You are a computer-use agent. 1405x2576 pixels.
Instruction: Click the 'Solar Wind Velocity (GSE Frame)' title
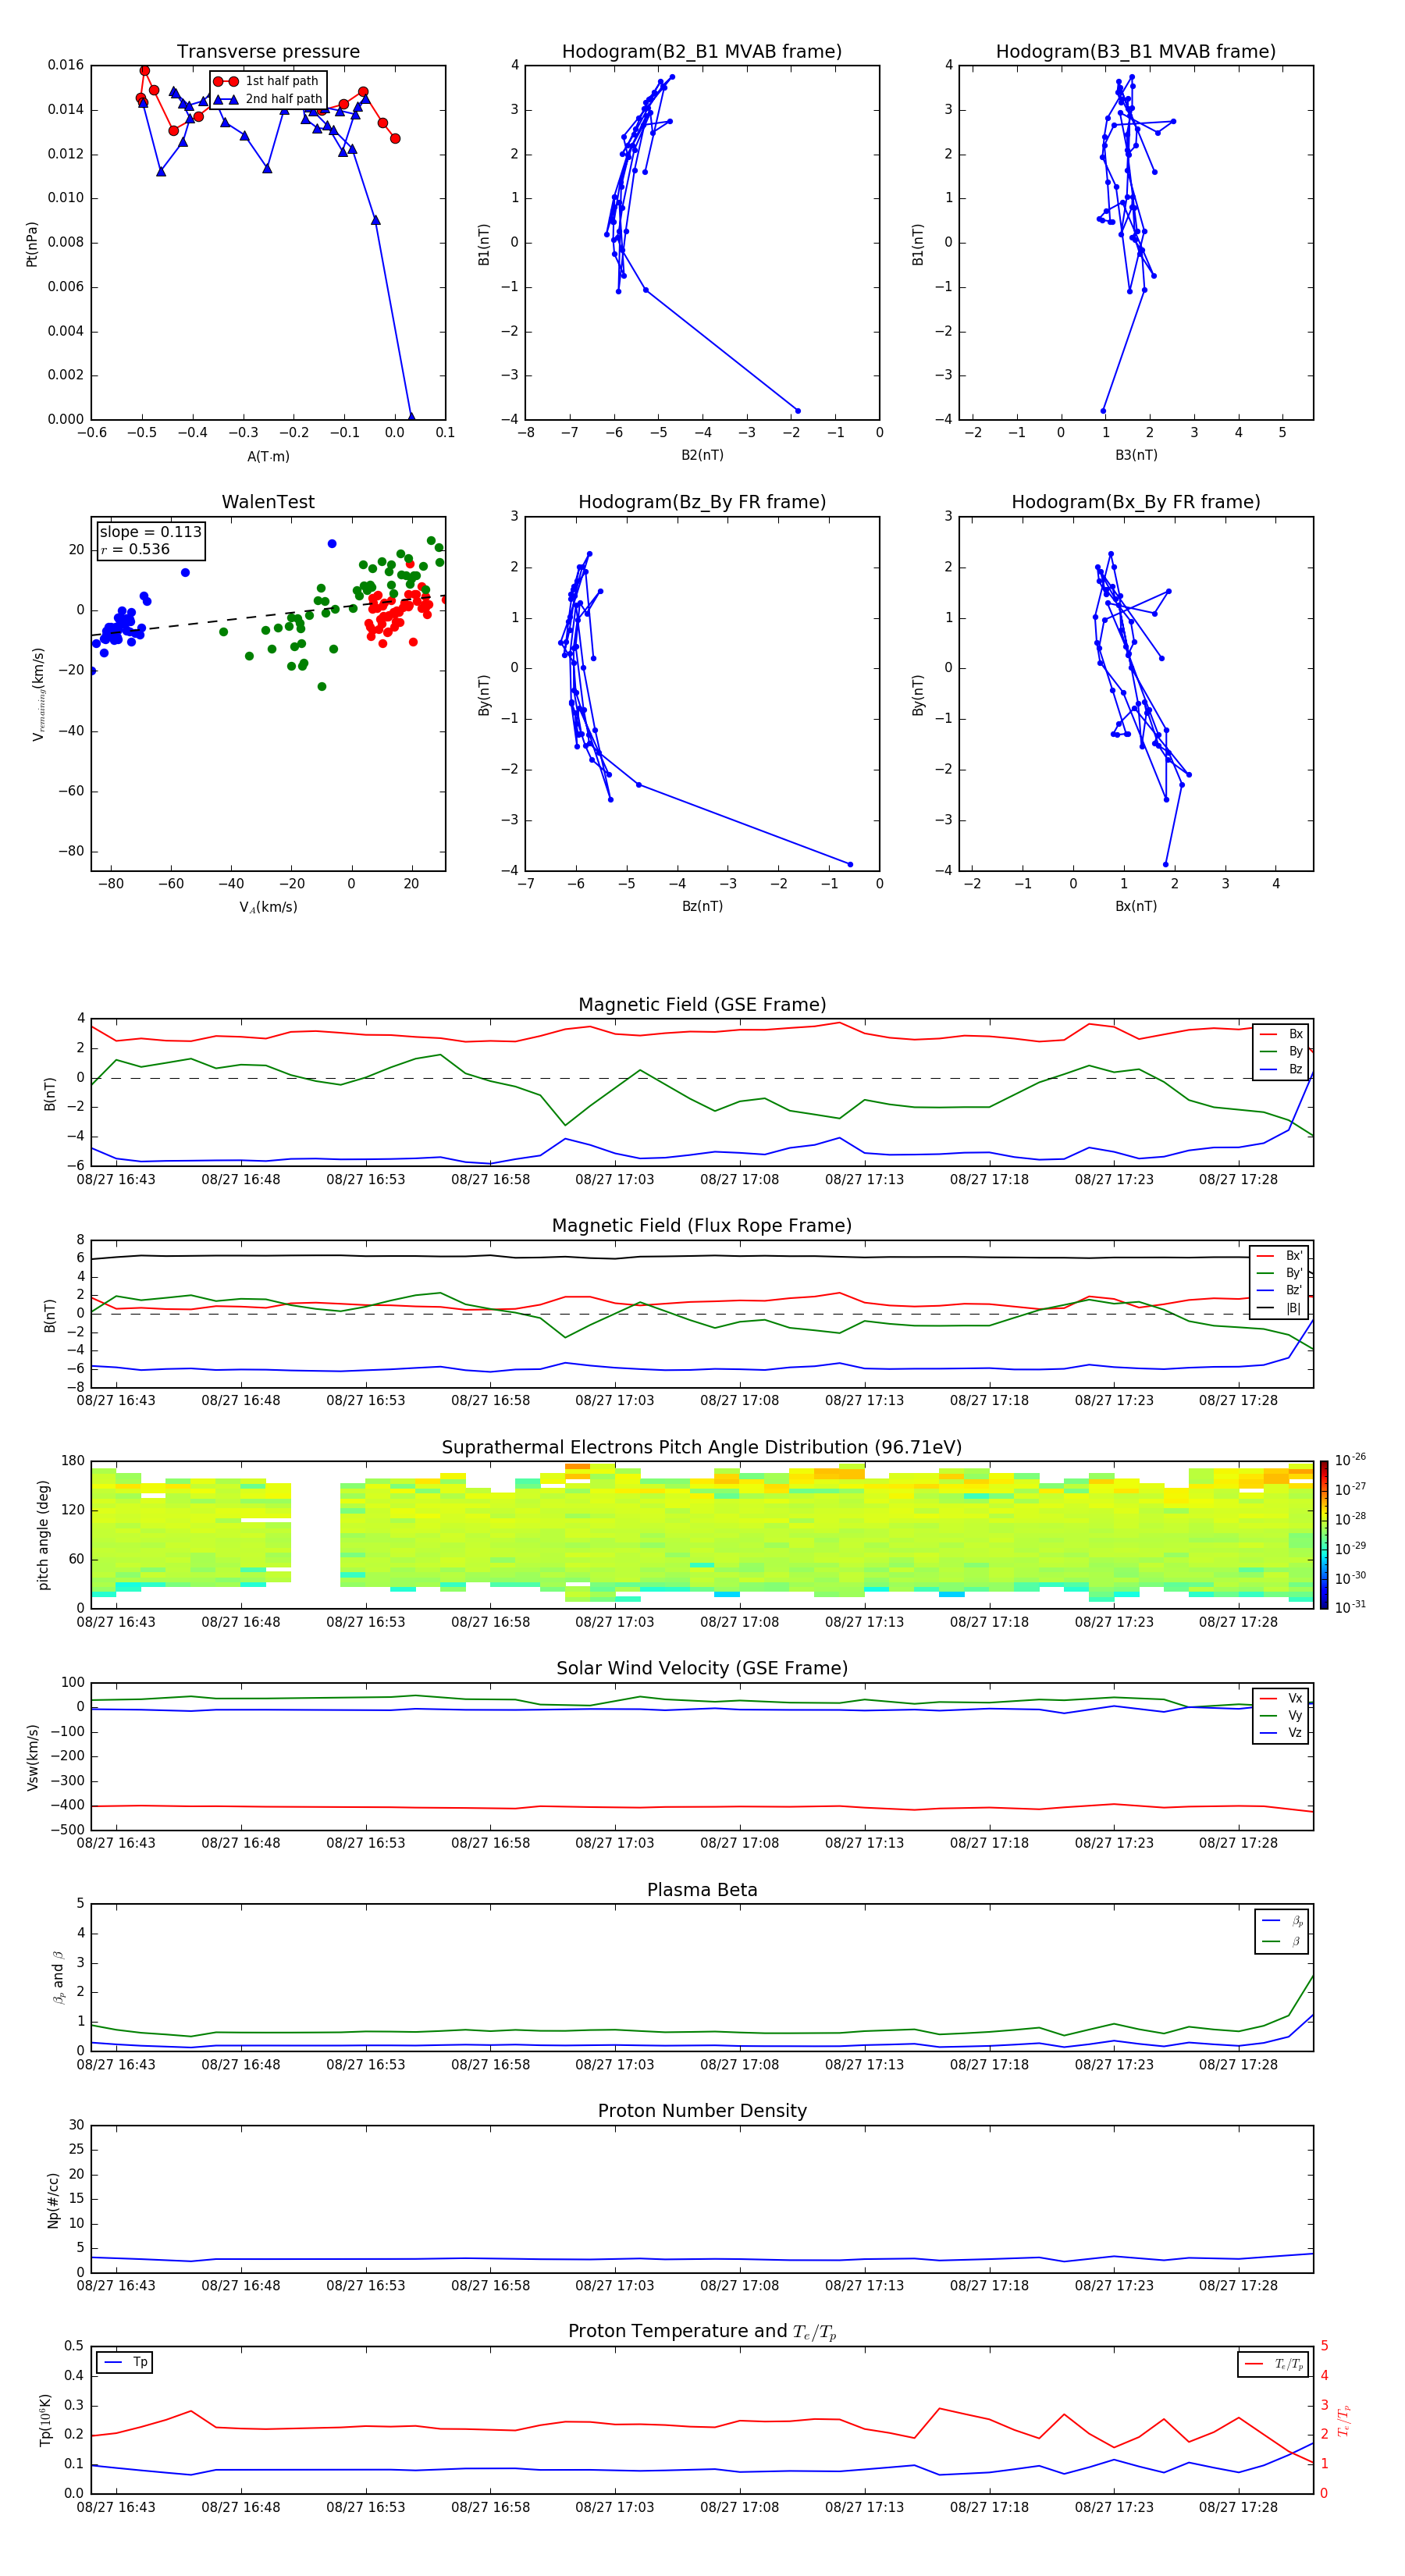(x=702, y=1668)
